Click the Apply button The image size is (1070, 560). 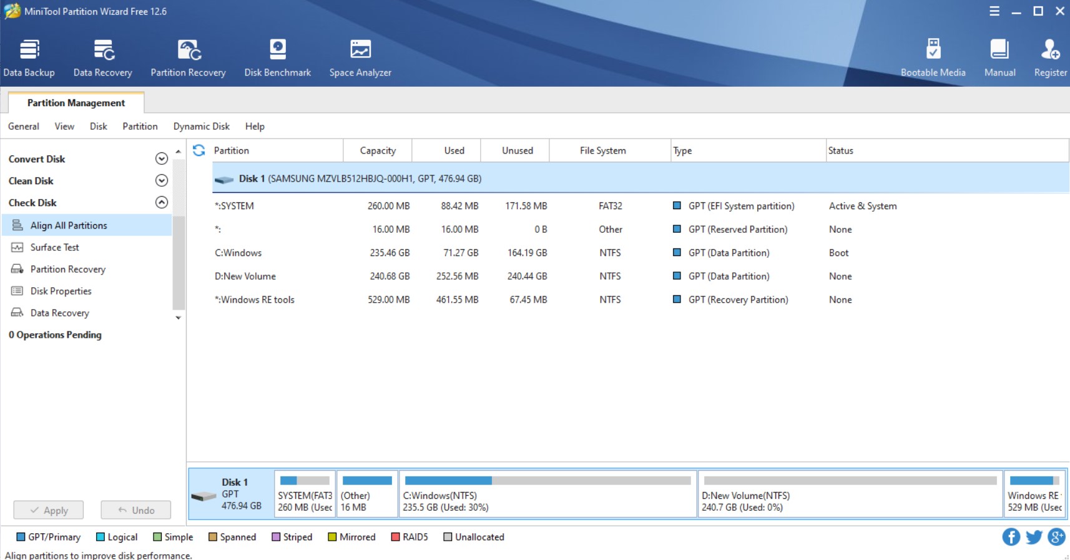coord(49,510)
